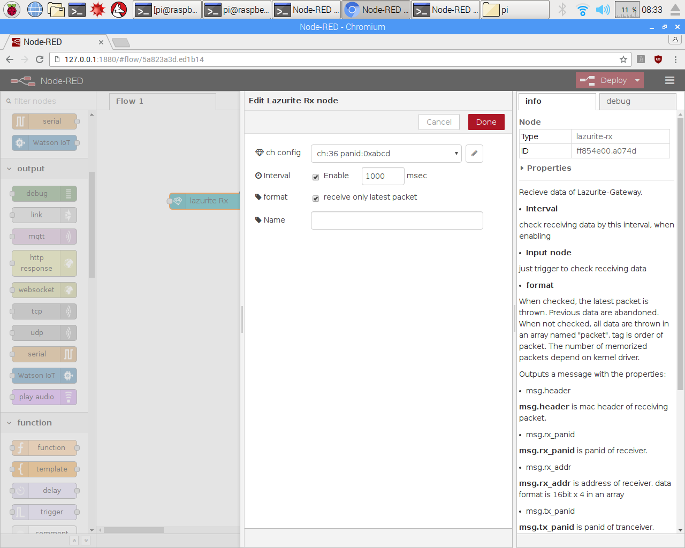685x548 pixels.
Task: Close the Node-RED browser tab
Action: tap(101, 42)
